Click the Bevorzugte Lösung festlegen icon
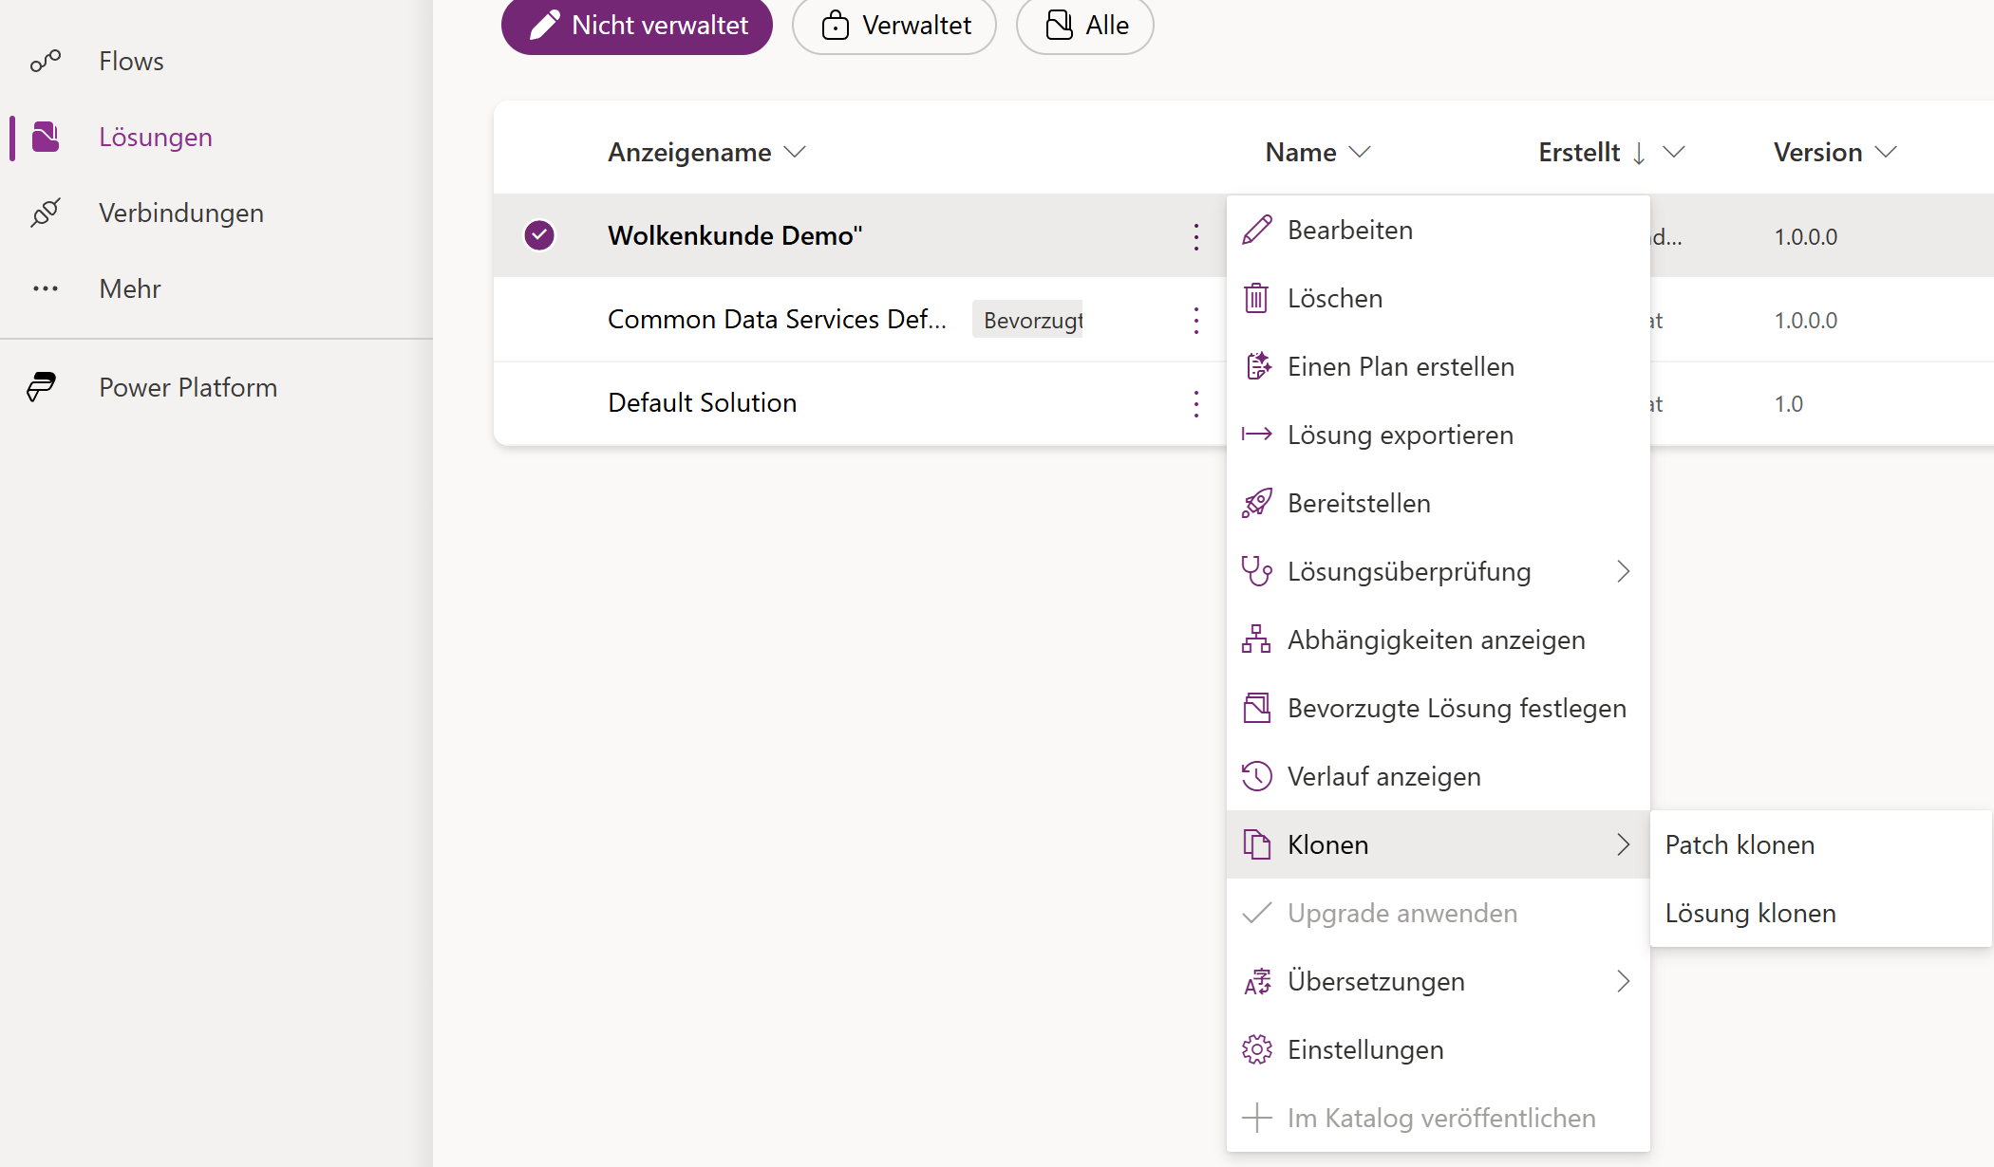 point(1257,708)
